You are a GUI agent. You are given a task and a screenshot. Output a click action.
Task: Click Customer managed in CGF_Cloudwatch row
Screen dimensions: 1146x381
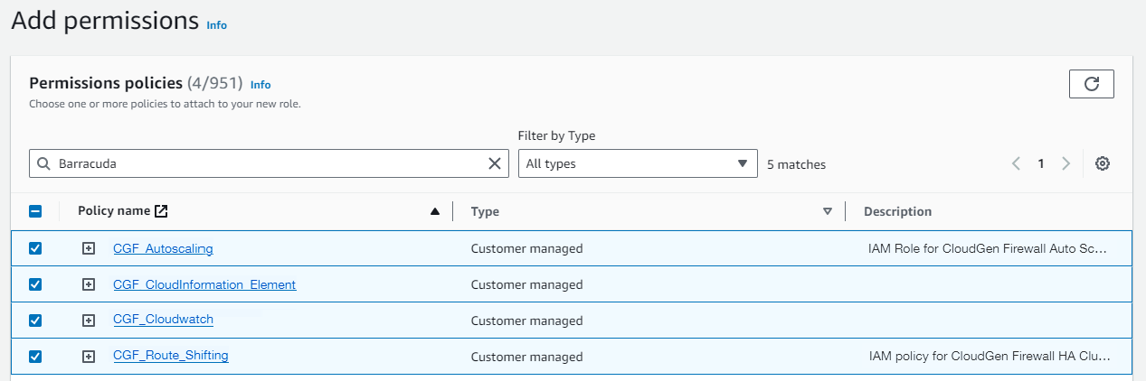(x=526, y=321)
